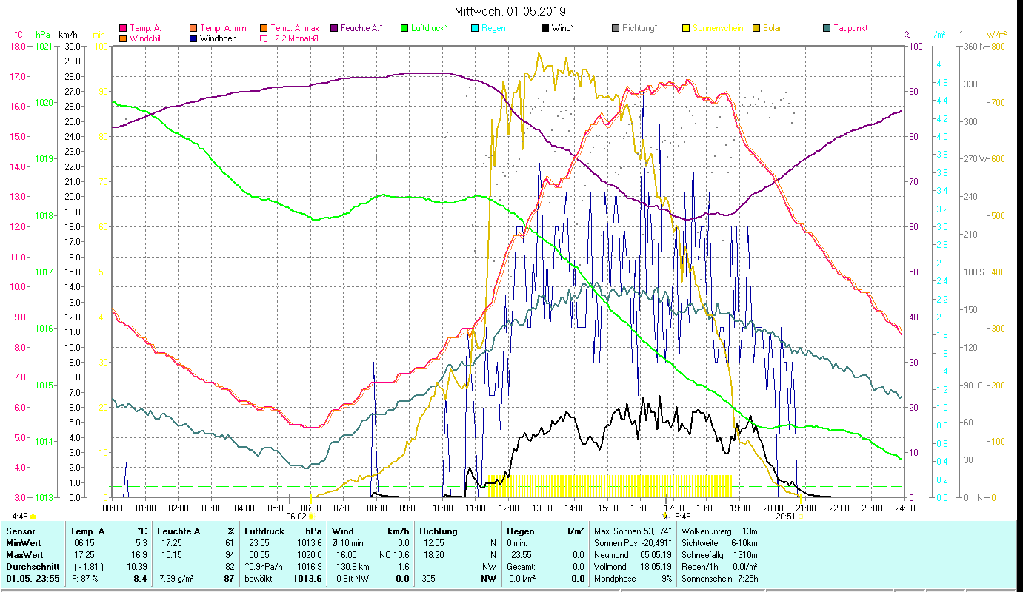Click the Temp. A. min color swatch
Screen dimensions: 1023x592
pos(193,29)
